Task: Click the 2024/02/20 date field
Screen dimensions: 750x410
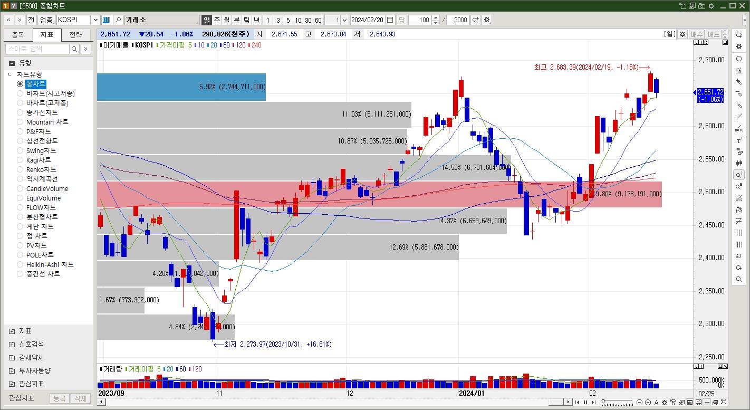Action: 368,20
